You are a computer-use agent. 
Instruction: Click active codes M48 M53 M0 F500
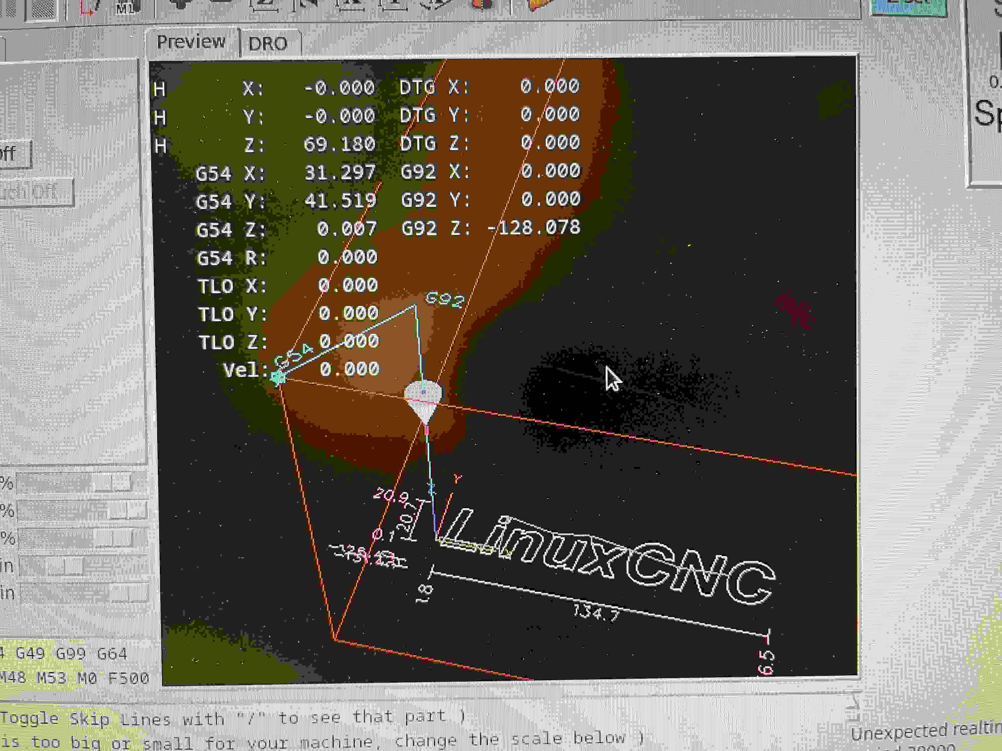point(75,678)
